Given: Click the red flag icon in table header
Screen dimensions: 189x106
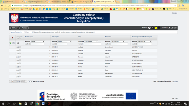Looking at the screenshot, I should pos(13,38).
